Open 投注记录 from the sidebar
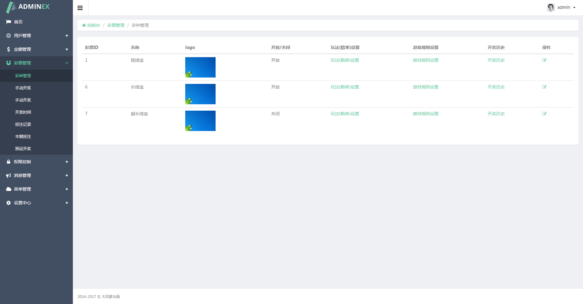 pyautogui.click(x=23, y=124)
